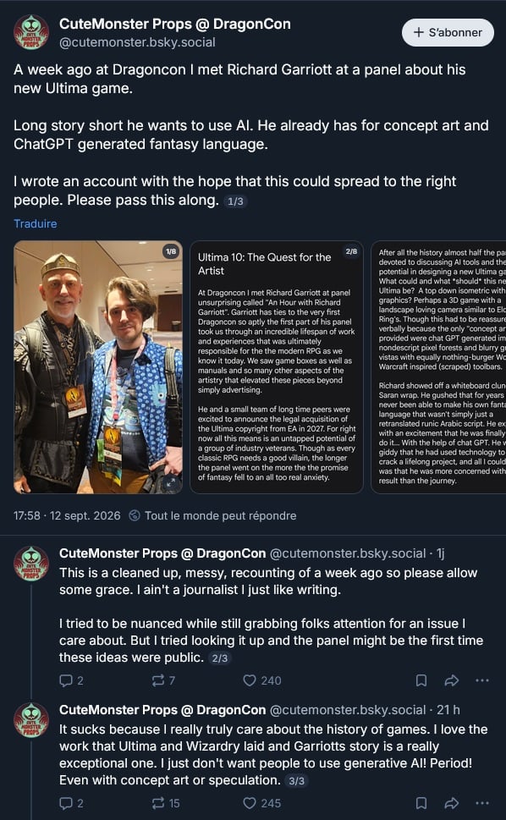Like the 2/3 post with 240 likes
Image resolution: width=506 pixels, height=820 pixels.
pos(262,680)
